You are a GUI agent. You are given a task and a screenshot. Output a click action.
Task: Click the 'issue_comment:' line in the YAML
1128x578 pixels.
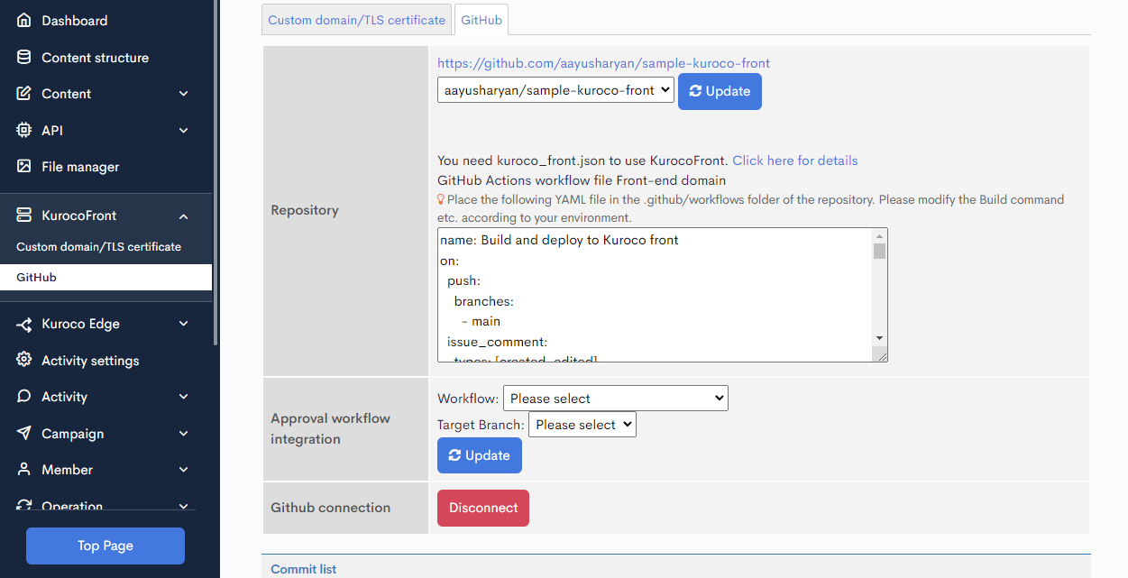[x=498, y=342]
